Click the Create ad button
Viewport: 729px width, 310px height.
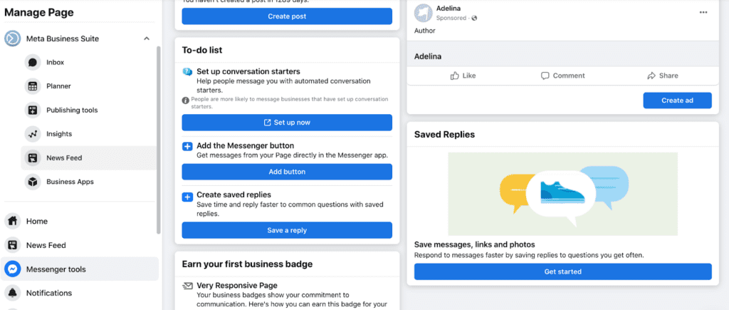click(678, 100)
